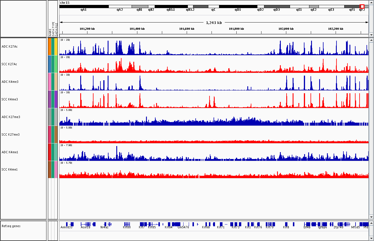Click the Refseq genes track label

(x=11, y=226)
